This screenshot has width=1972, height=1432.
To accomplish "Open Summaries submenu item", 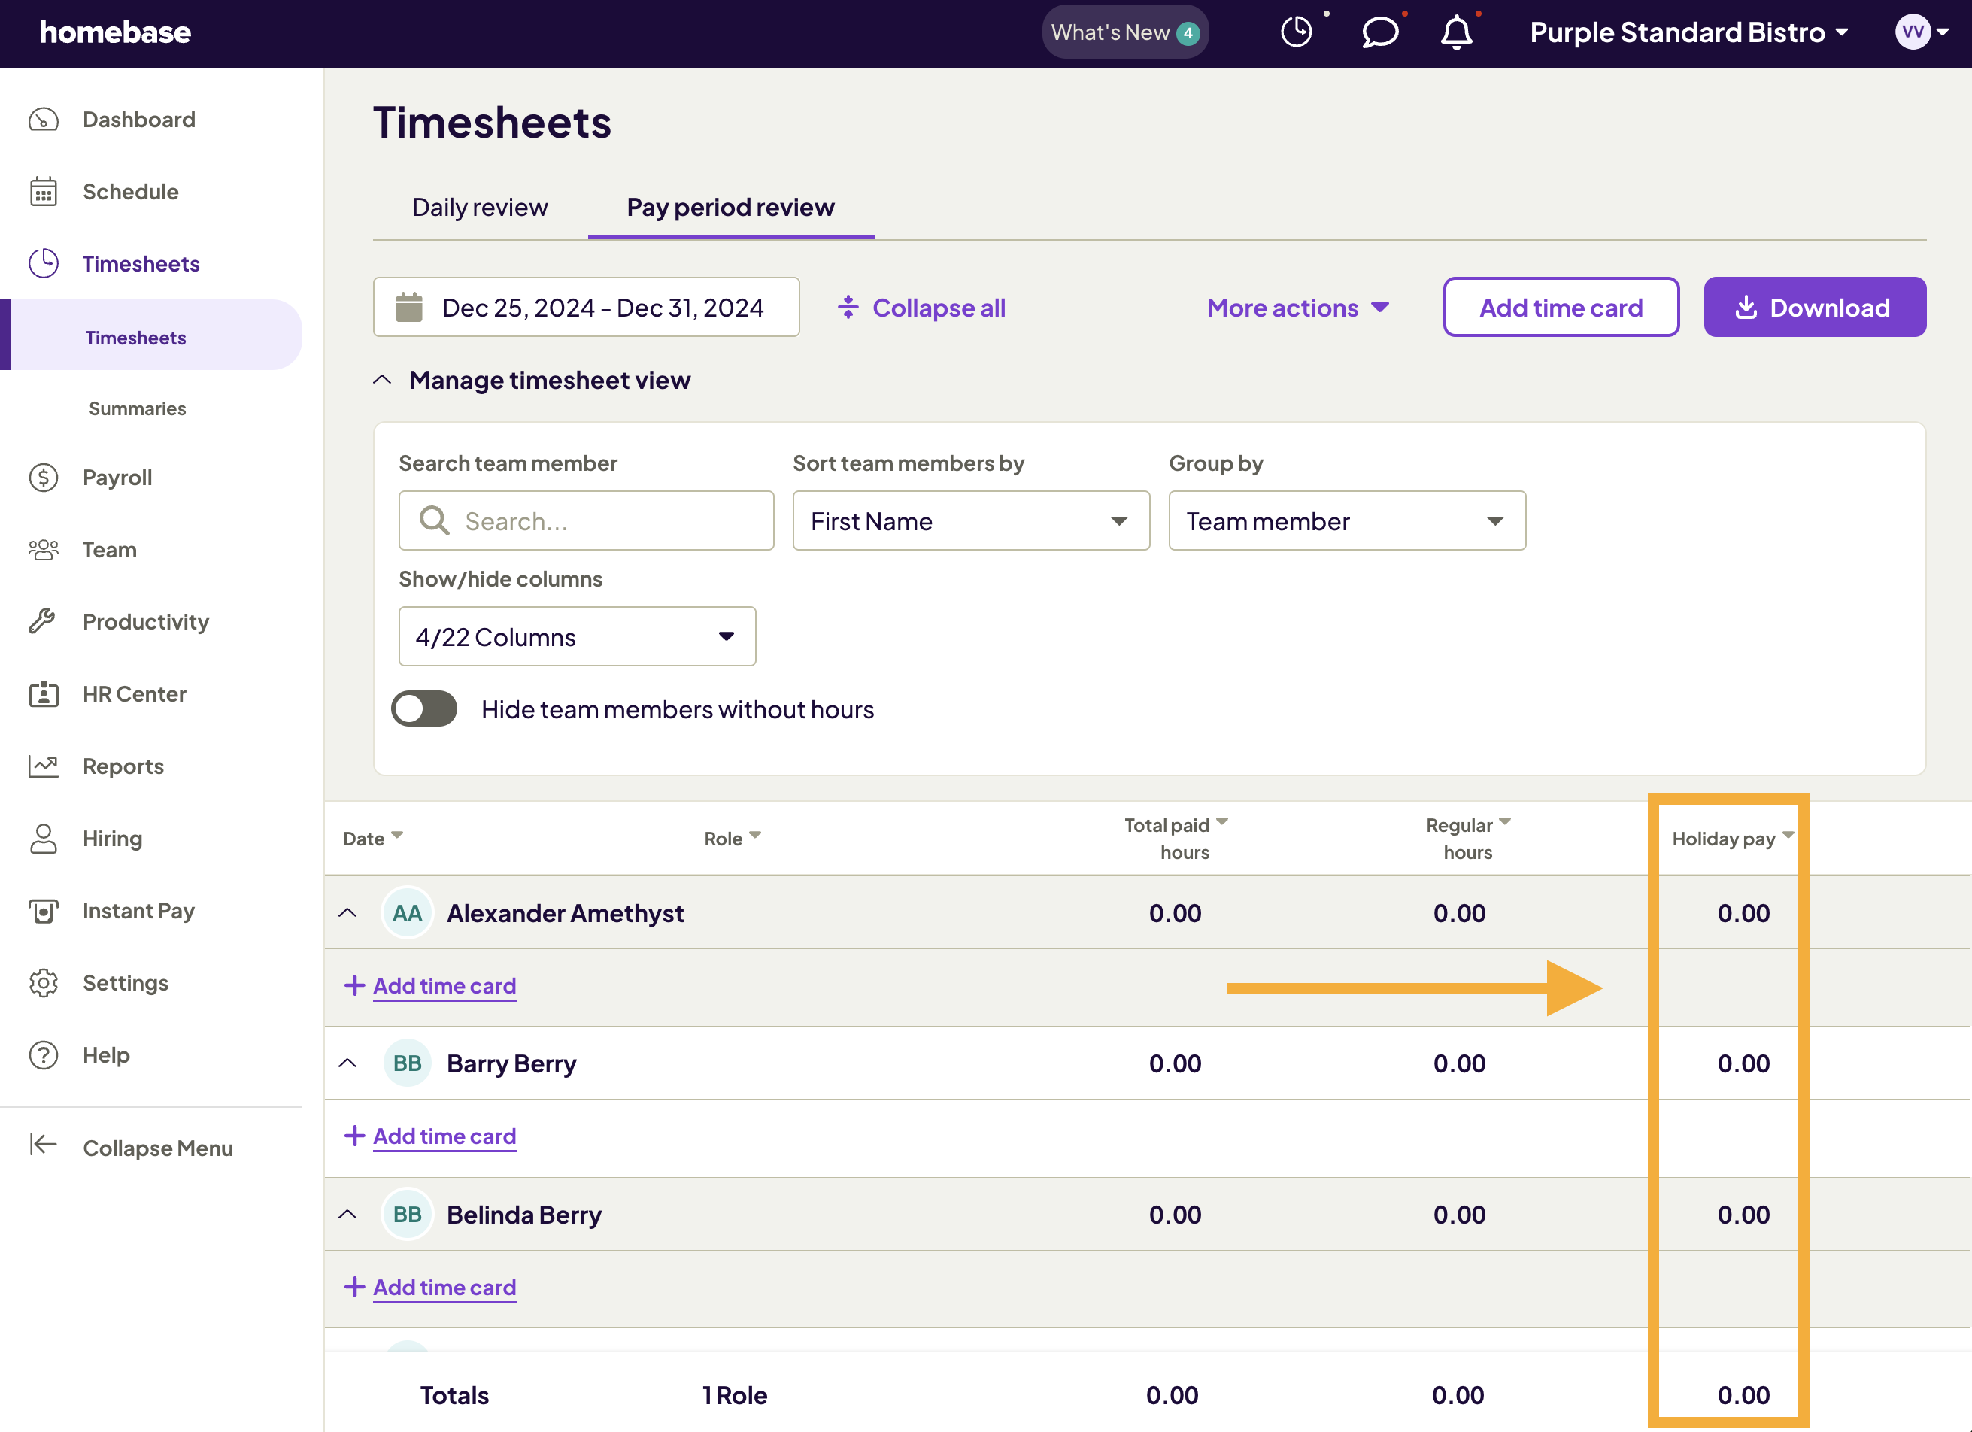I will pyautogui.click(x=138, y=408).
